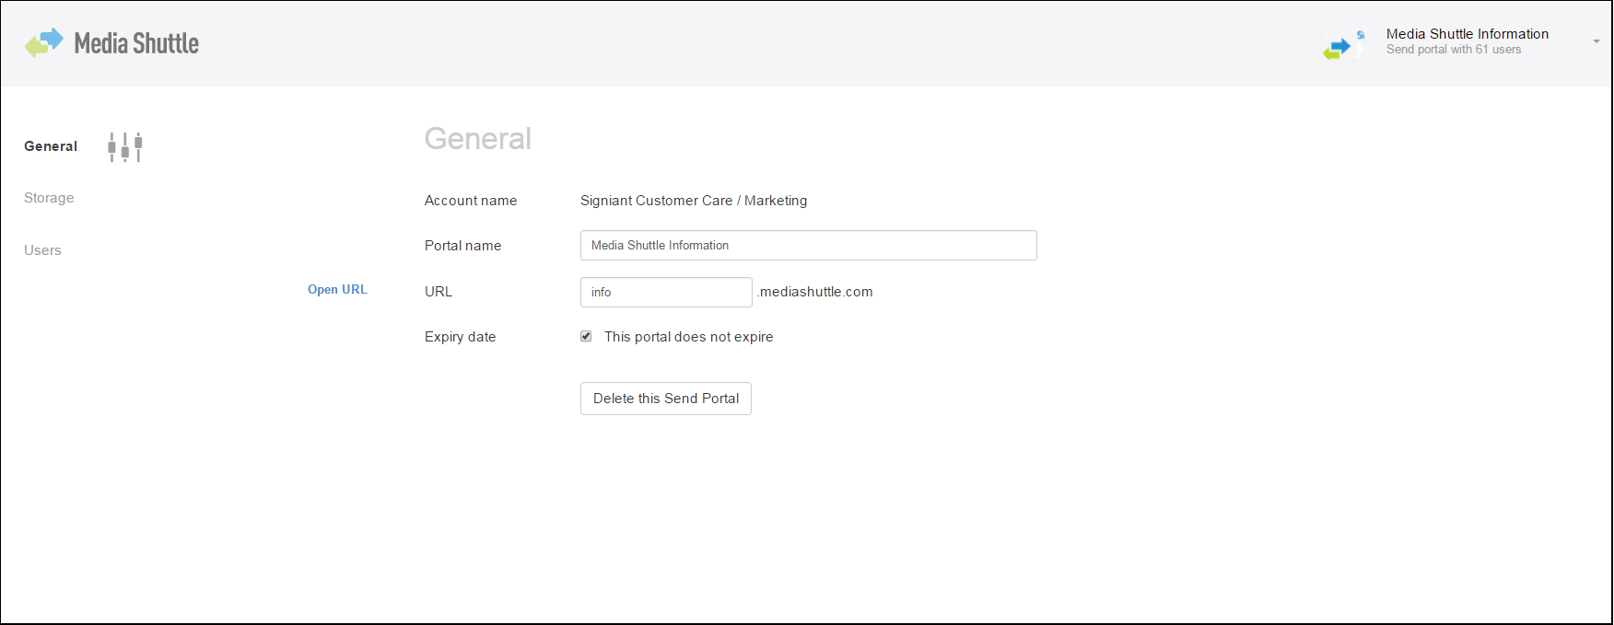
Task: Click Delete this Send Portal button
Action: click(666, 399)
